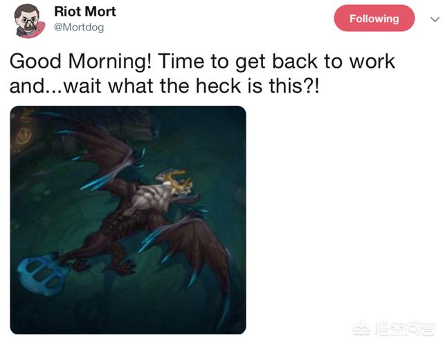Click the watermark cloud logo icon
The height and width of the screenshot is (344, 443).
pos(362,329)
